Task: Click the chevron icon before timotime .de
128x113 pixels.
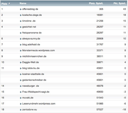Action: click(x=20, y=21)
